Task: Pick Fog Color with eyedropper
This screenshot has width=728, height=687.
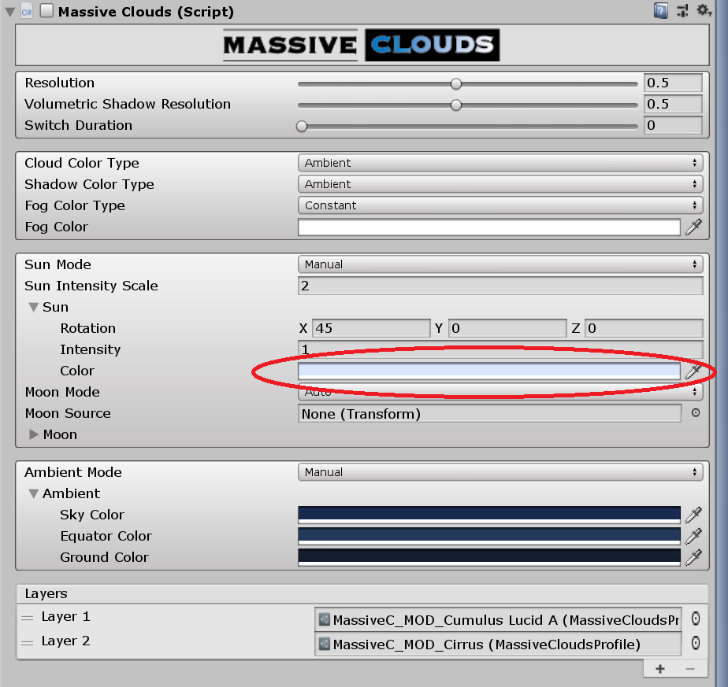Action: (693, 227)
